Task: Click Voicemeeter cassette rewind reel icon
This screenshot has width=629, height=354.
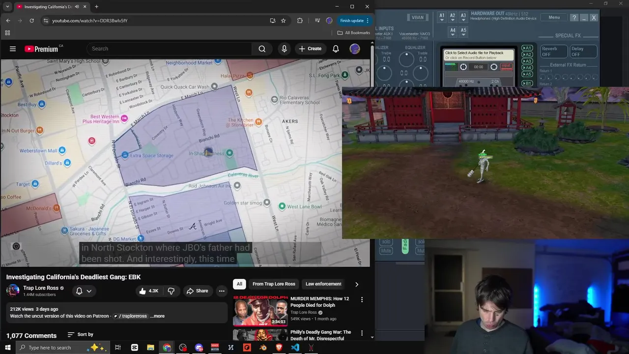Action: [x=463, y=67]
